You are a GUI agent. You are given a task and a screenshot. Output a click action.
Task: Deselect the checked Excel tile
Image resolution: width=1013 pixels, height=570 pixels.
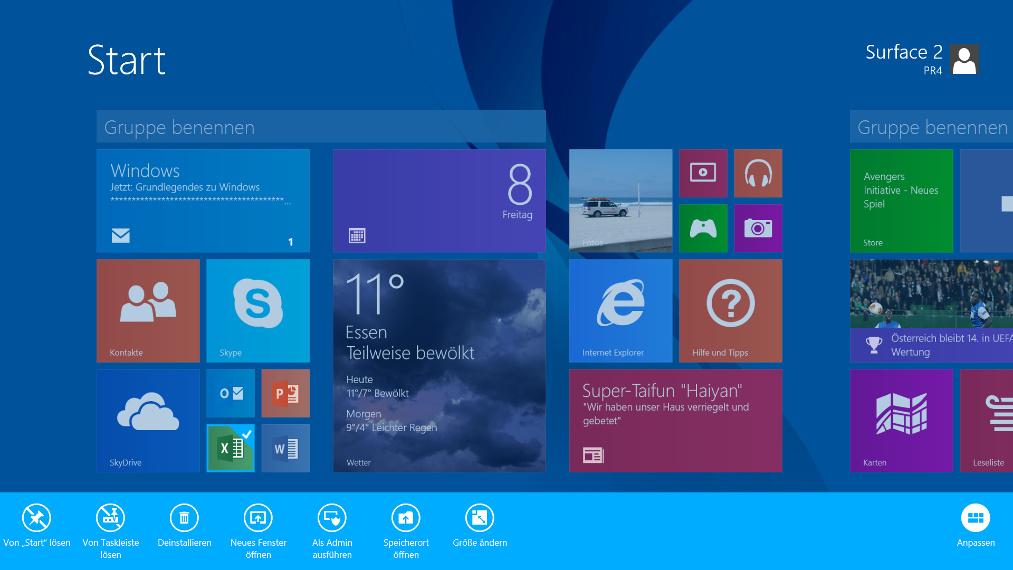(231, 448)
